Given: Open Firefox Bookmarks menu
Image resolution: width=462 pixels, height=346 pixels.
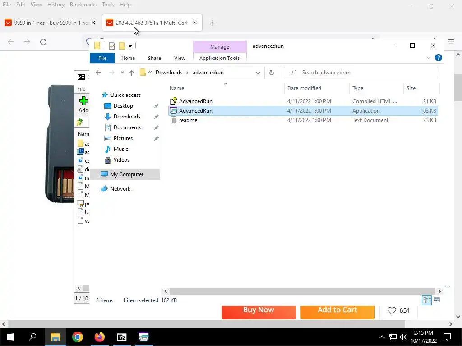Looking at the screenshot, I should tap(83, 5).
